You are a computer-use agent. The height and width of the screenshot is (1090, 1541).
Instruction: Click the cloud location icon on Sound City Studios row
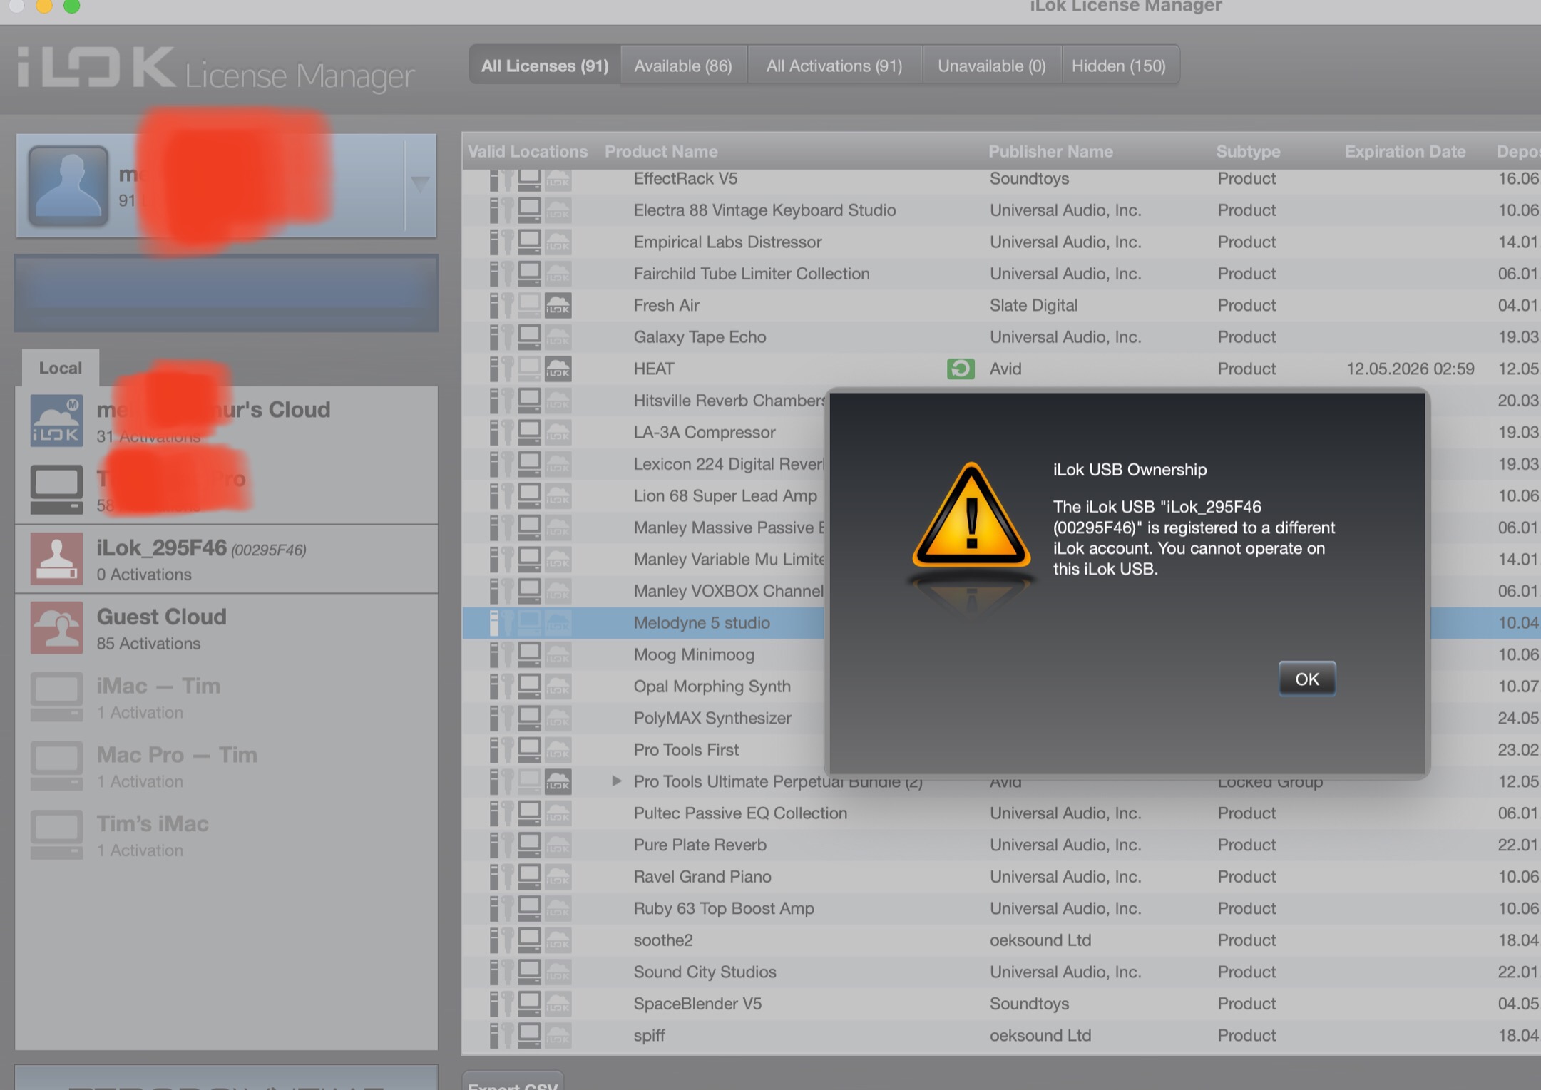coord(558,972)
